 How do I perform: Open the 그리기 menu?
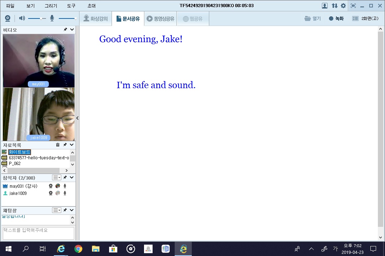coord(51,6)
